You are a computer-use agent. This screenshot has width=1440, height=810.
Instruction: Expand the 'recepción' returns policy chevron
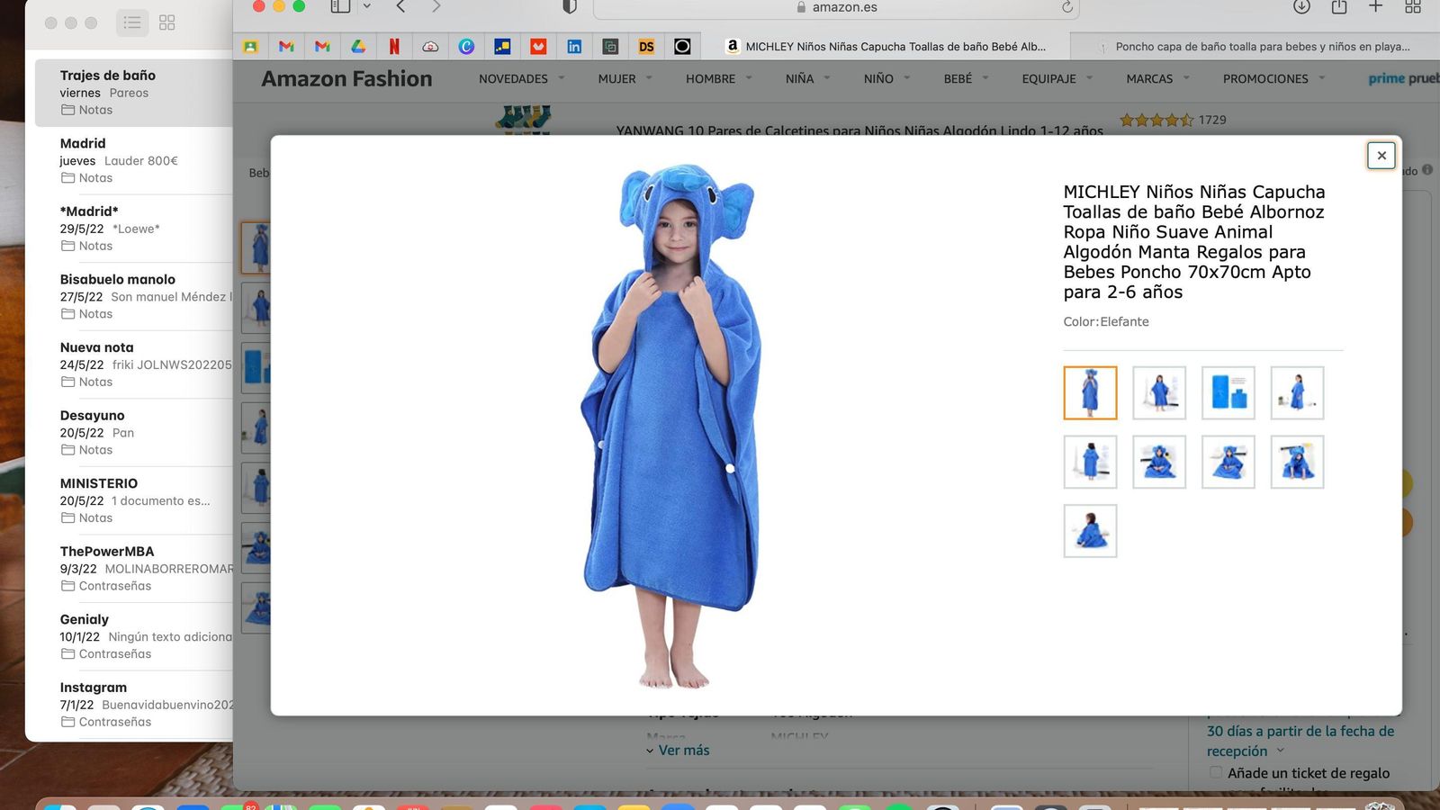tap(1282, 751)
